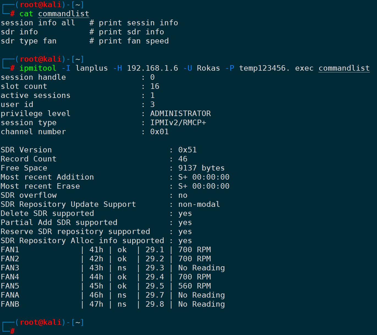377x335 pixels.
Task: Click the Record Count value 46
Action: pos(183,159)
